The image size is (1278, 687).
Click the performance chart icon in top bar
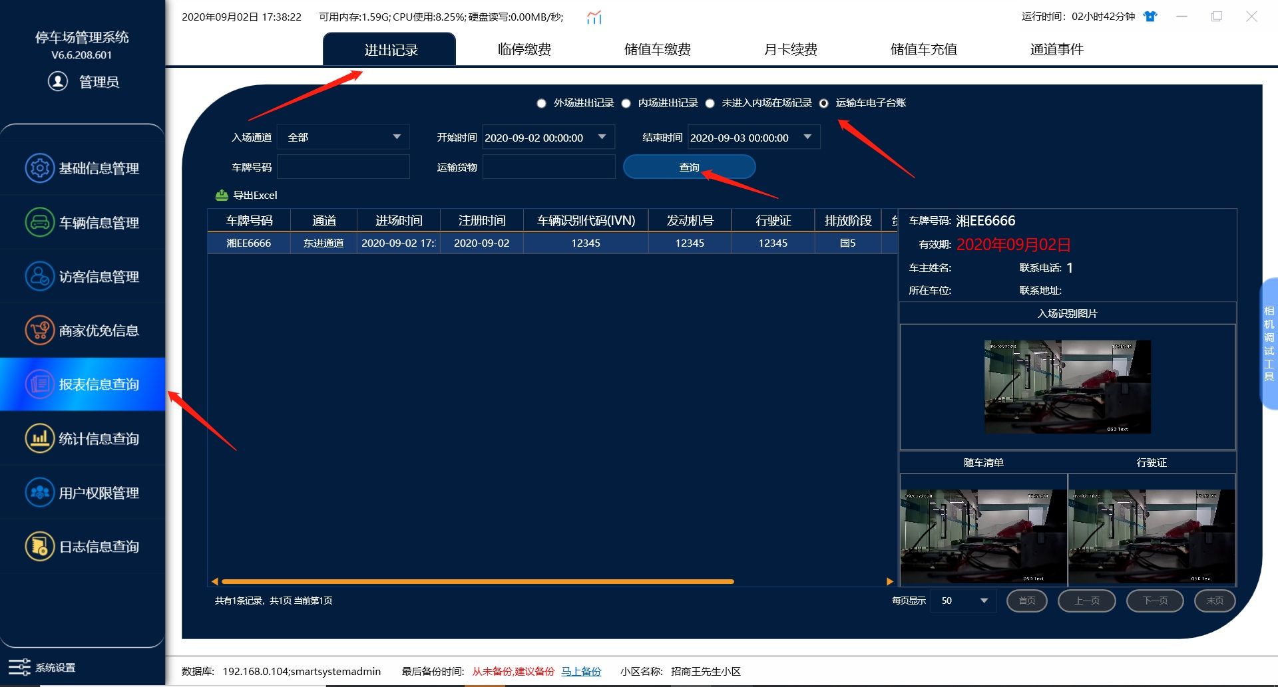(594, 17)
